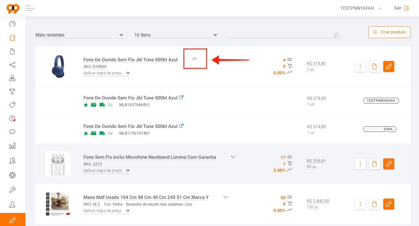Open Fone De Ouvido Jbl Tune 500bt product title

point(131,60)
